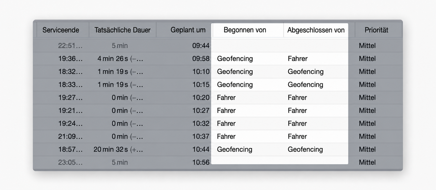Select Serviceende cell 18:57…
Viewport: 436px width, 190px height.
point(70,150)
